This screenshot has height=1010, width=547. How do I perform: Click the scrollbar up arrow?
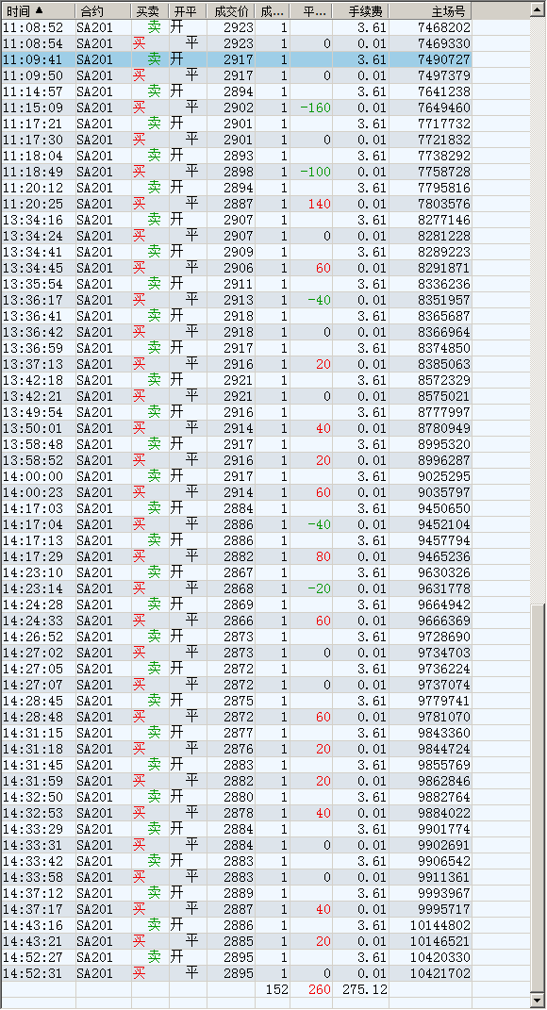point(538,10)
